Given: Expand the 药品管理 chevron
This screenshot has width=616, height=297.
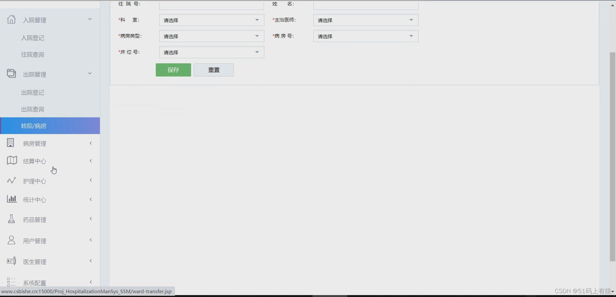Looking at the screenshot, I should (x=91, y=219).
